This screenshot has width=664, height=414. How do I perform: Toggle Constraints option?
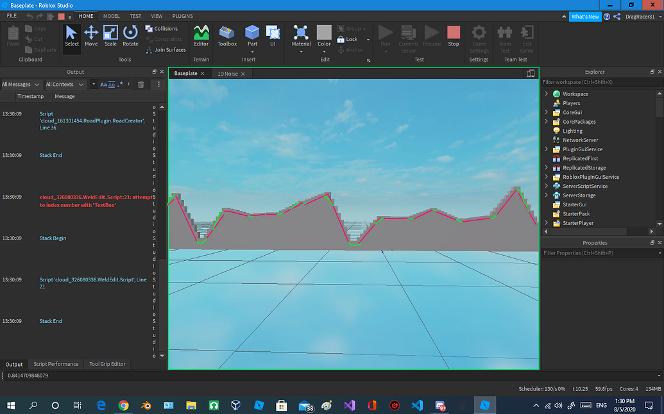(164, 39)
